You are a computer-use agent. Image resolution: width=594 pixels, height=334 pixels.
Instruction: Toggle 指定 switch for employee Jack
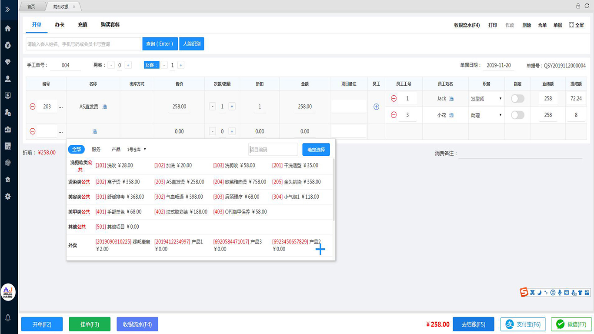tap(517, 99)
